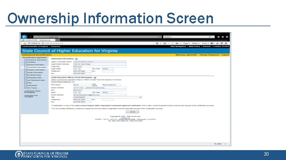Click the favorites bar star icon left of HOME
Screen dimensions: 286x160
[x=25, y=43]
